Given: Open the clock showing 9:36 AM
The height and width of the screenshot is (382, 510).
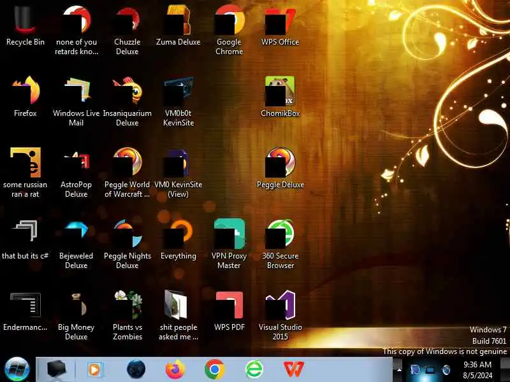Looking at the screenshot, I should (x=477, y=370).
